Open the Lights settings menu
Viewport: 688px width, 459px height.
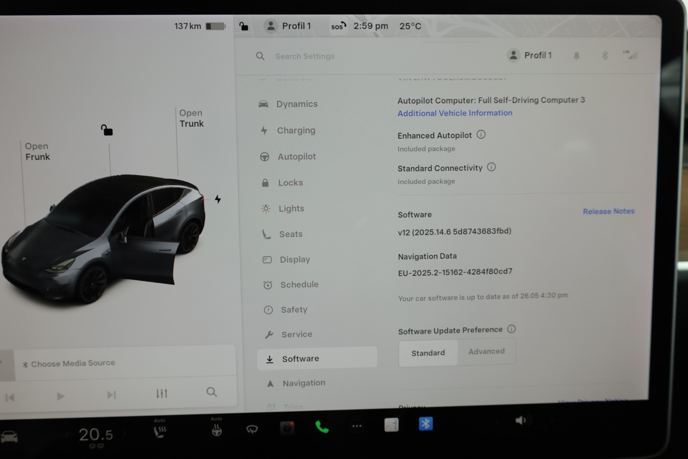pyautogui.click(x=283, y=208)
